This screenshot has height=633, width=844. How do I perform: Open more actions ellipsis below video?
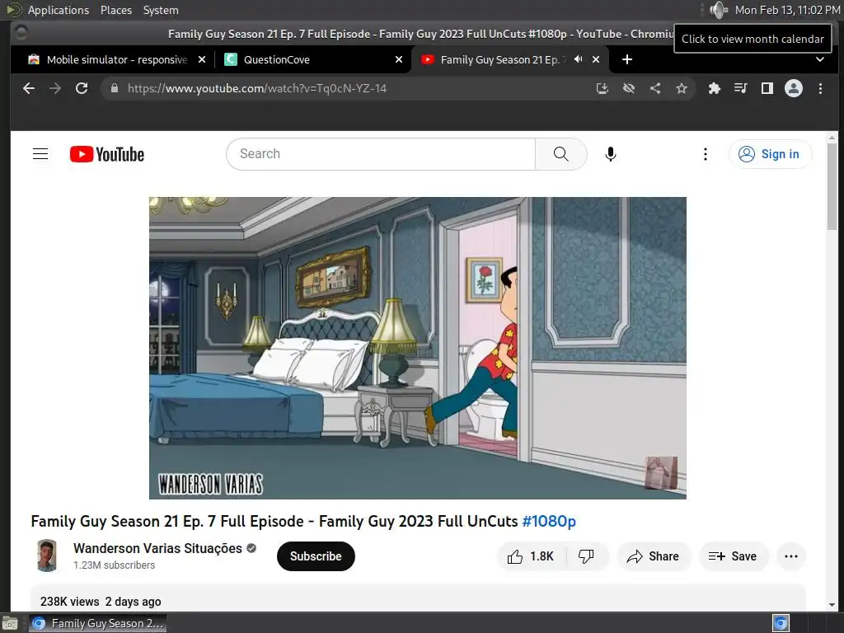click(x=791, y=556)
